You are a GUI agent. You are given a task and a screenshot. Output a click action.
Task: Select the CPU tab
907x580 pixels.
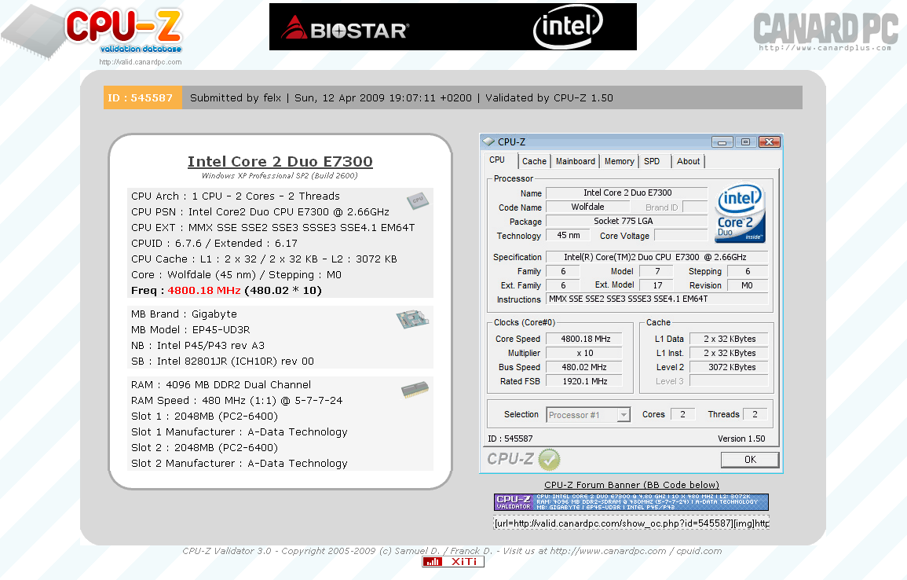(x=497, y=160)
